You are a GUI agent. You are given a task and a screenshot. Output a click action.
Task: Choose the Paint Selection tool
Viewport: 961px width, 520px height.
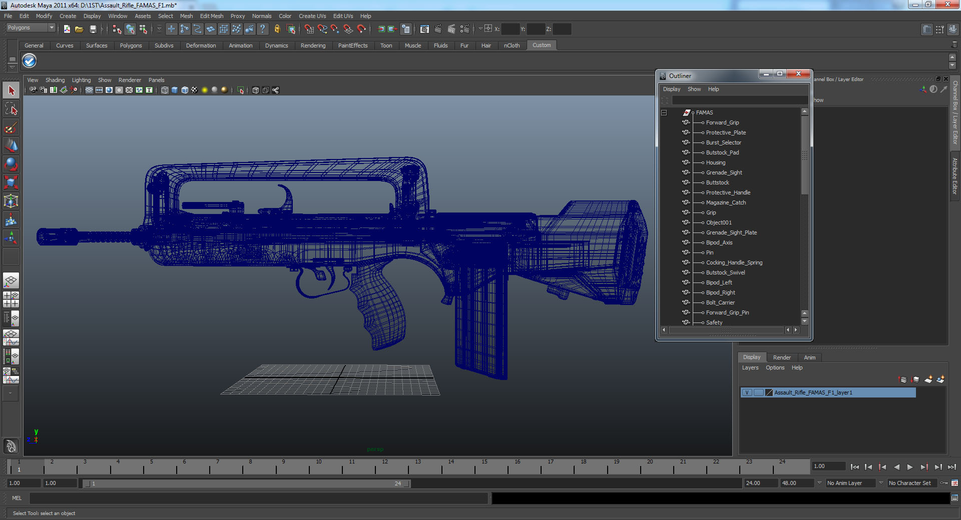[11, 127]
